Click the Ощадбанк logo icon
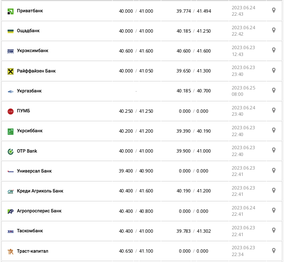Image resolution: width=284 pixels, height=262 pixels. pos(11,31)
